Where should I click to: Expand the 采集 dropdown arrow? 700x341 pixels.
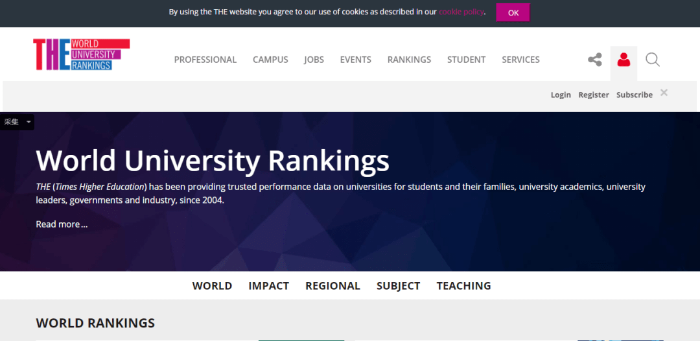point(29,122)
